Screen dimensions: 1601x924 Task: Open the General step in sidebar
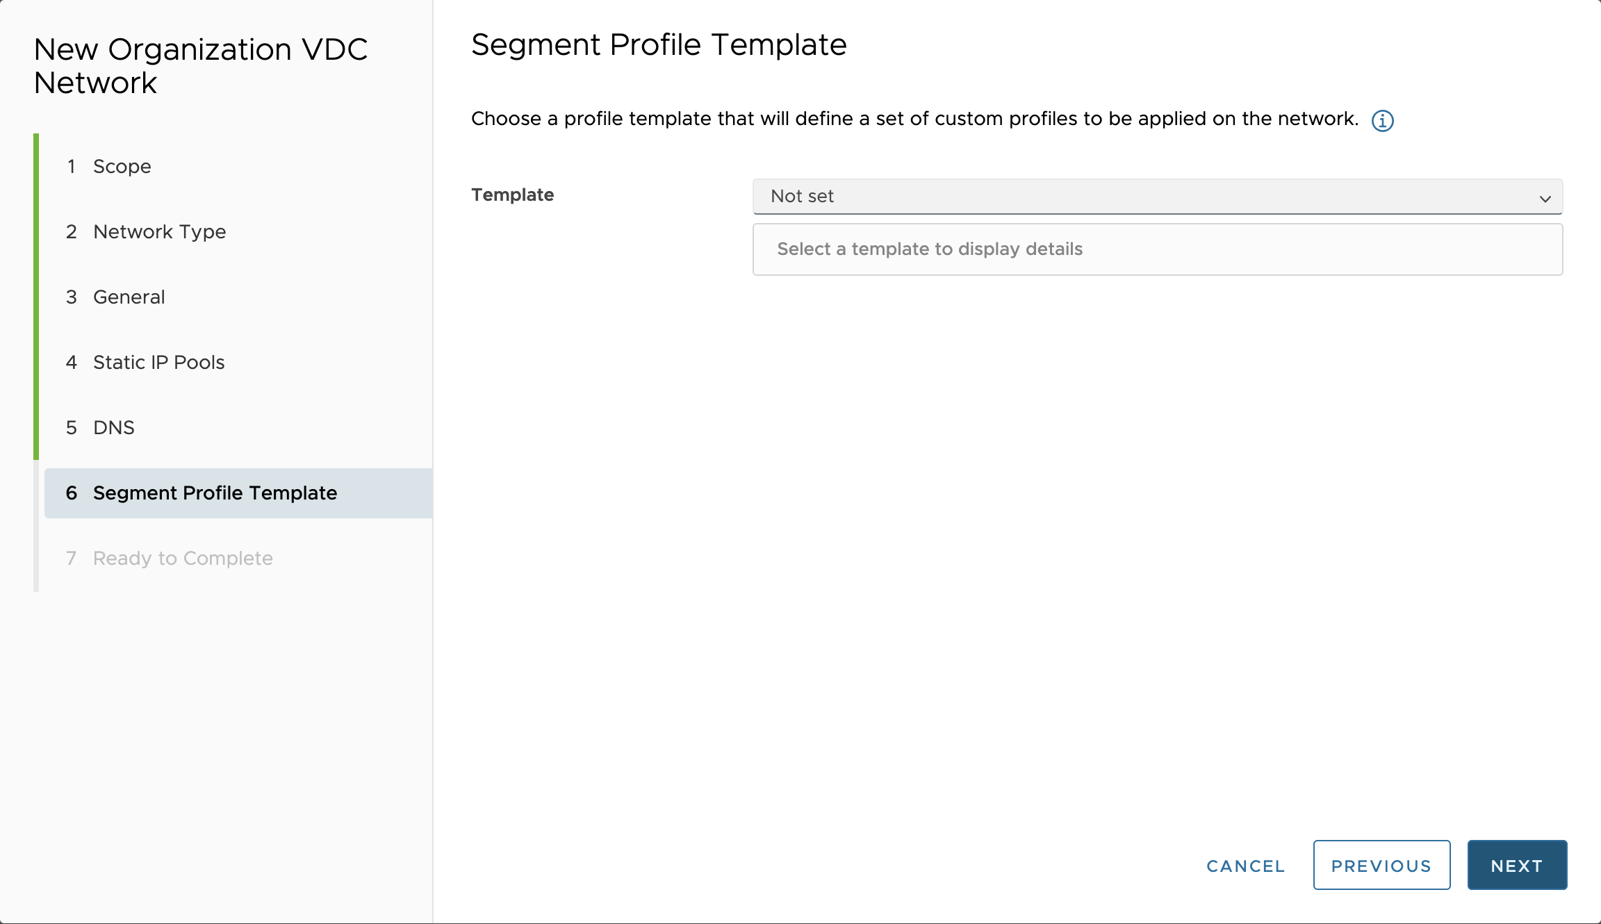coord(129,297)
